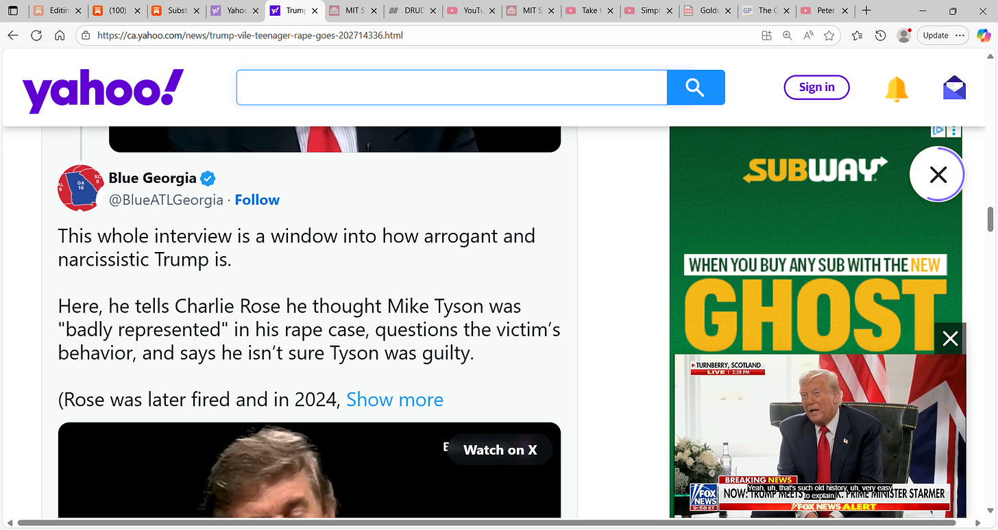
Task: Click the floating Fox News video player
Action: [820, 436]
